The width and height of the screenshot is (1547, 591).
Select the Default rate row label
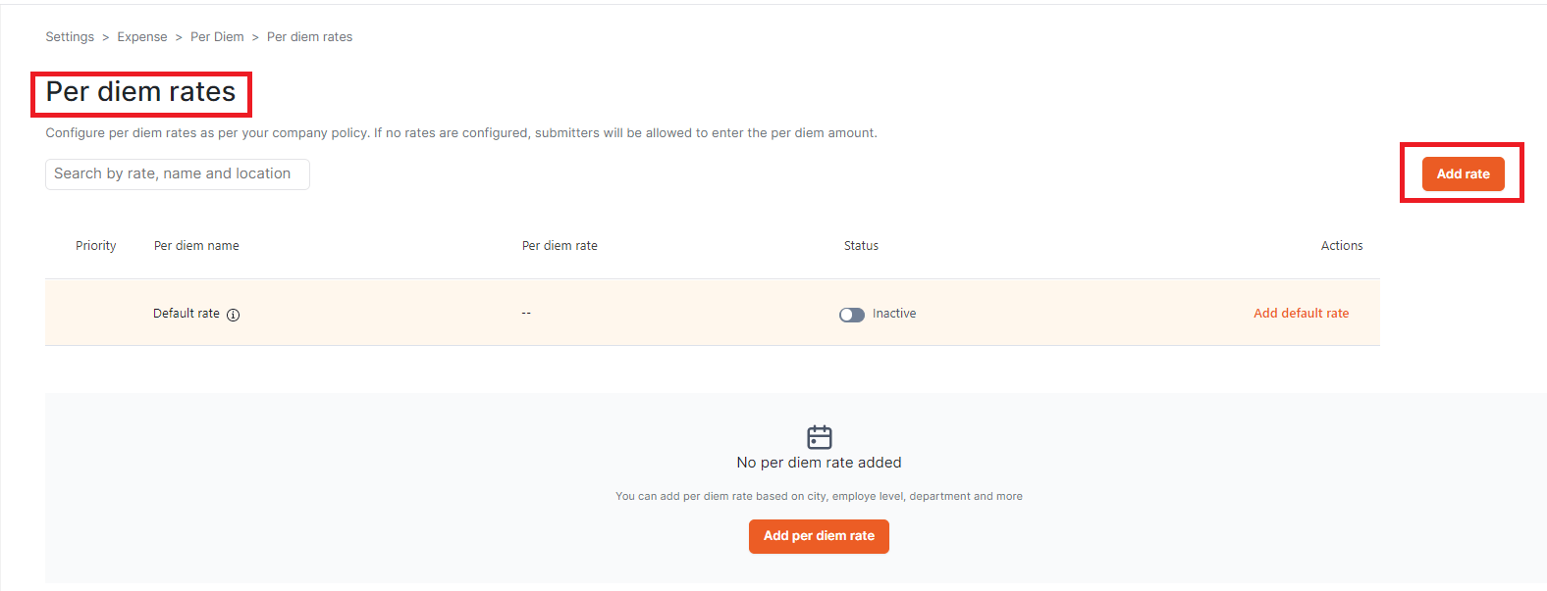pos(187,314)
